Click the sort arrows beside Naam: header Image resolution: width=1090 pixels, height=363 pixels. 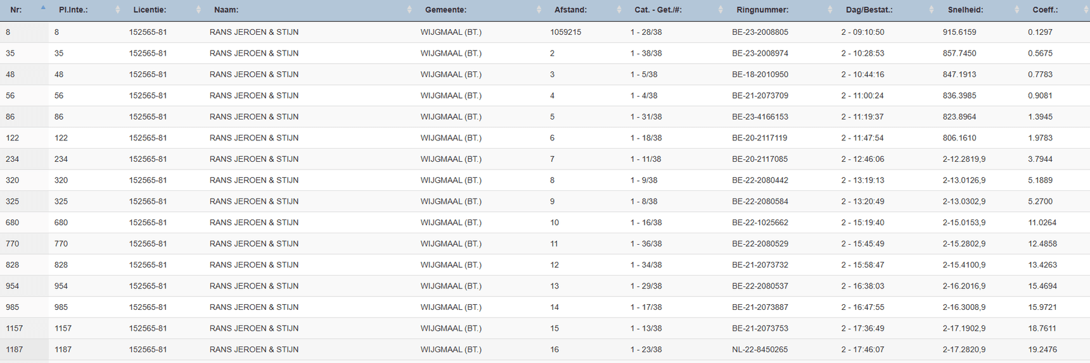point(409,9)
